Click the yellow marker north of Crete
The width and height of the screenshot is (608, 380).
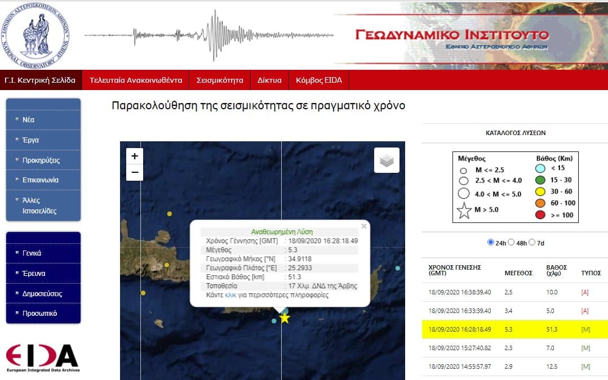(x=170, y=214)
